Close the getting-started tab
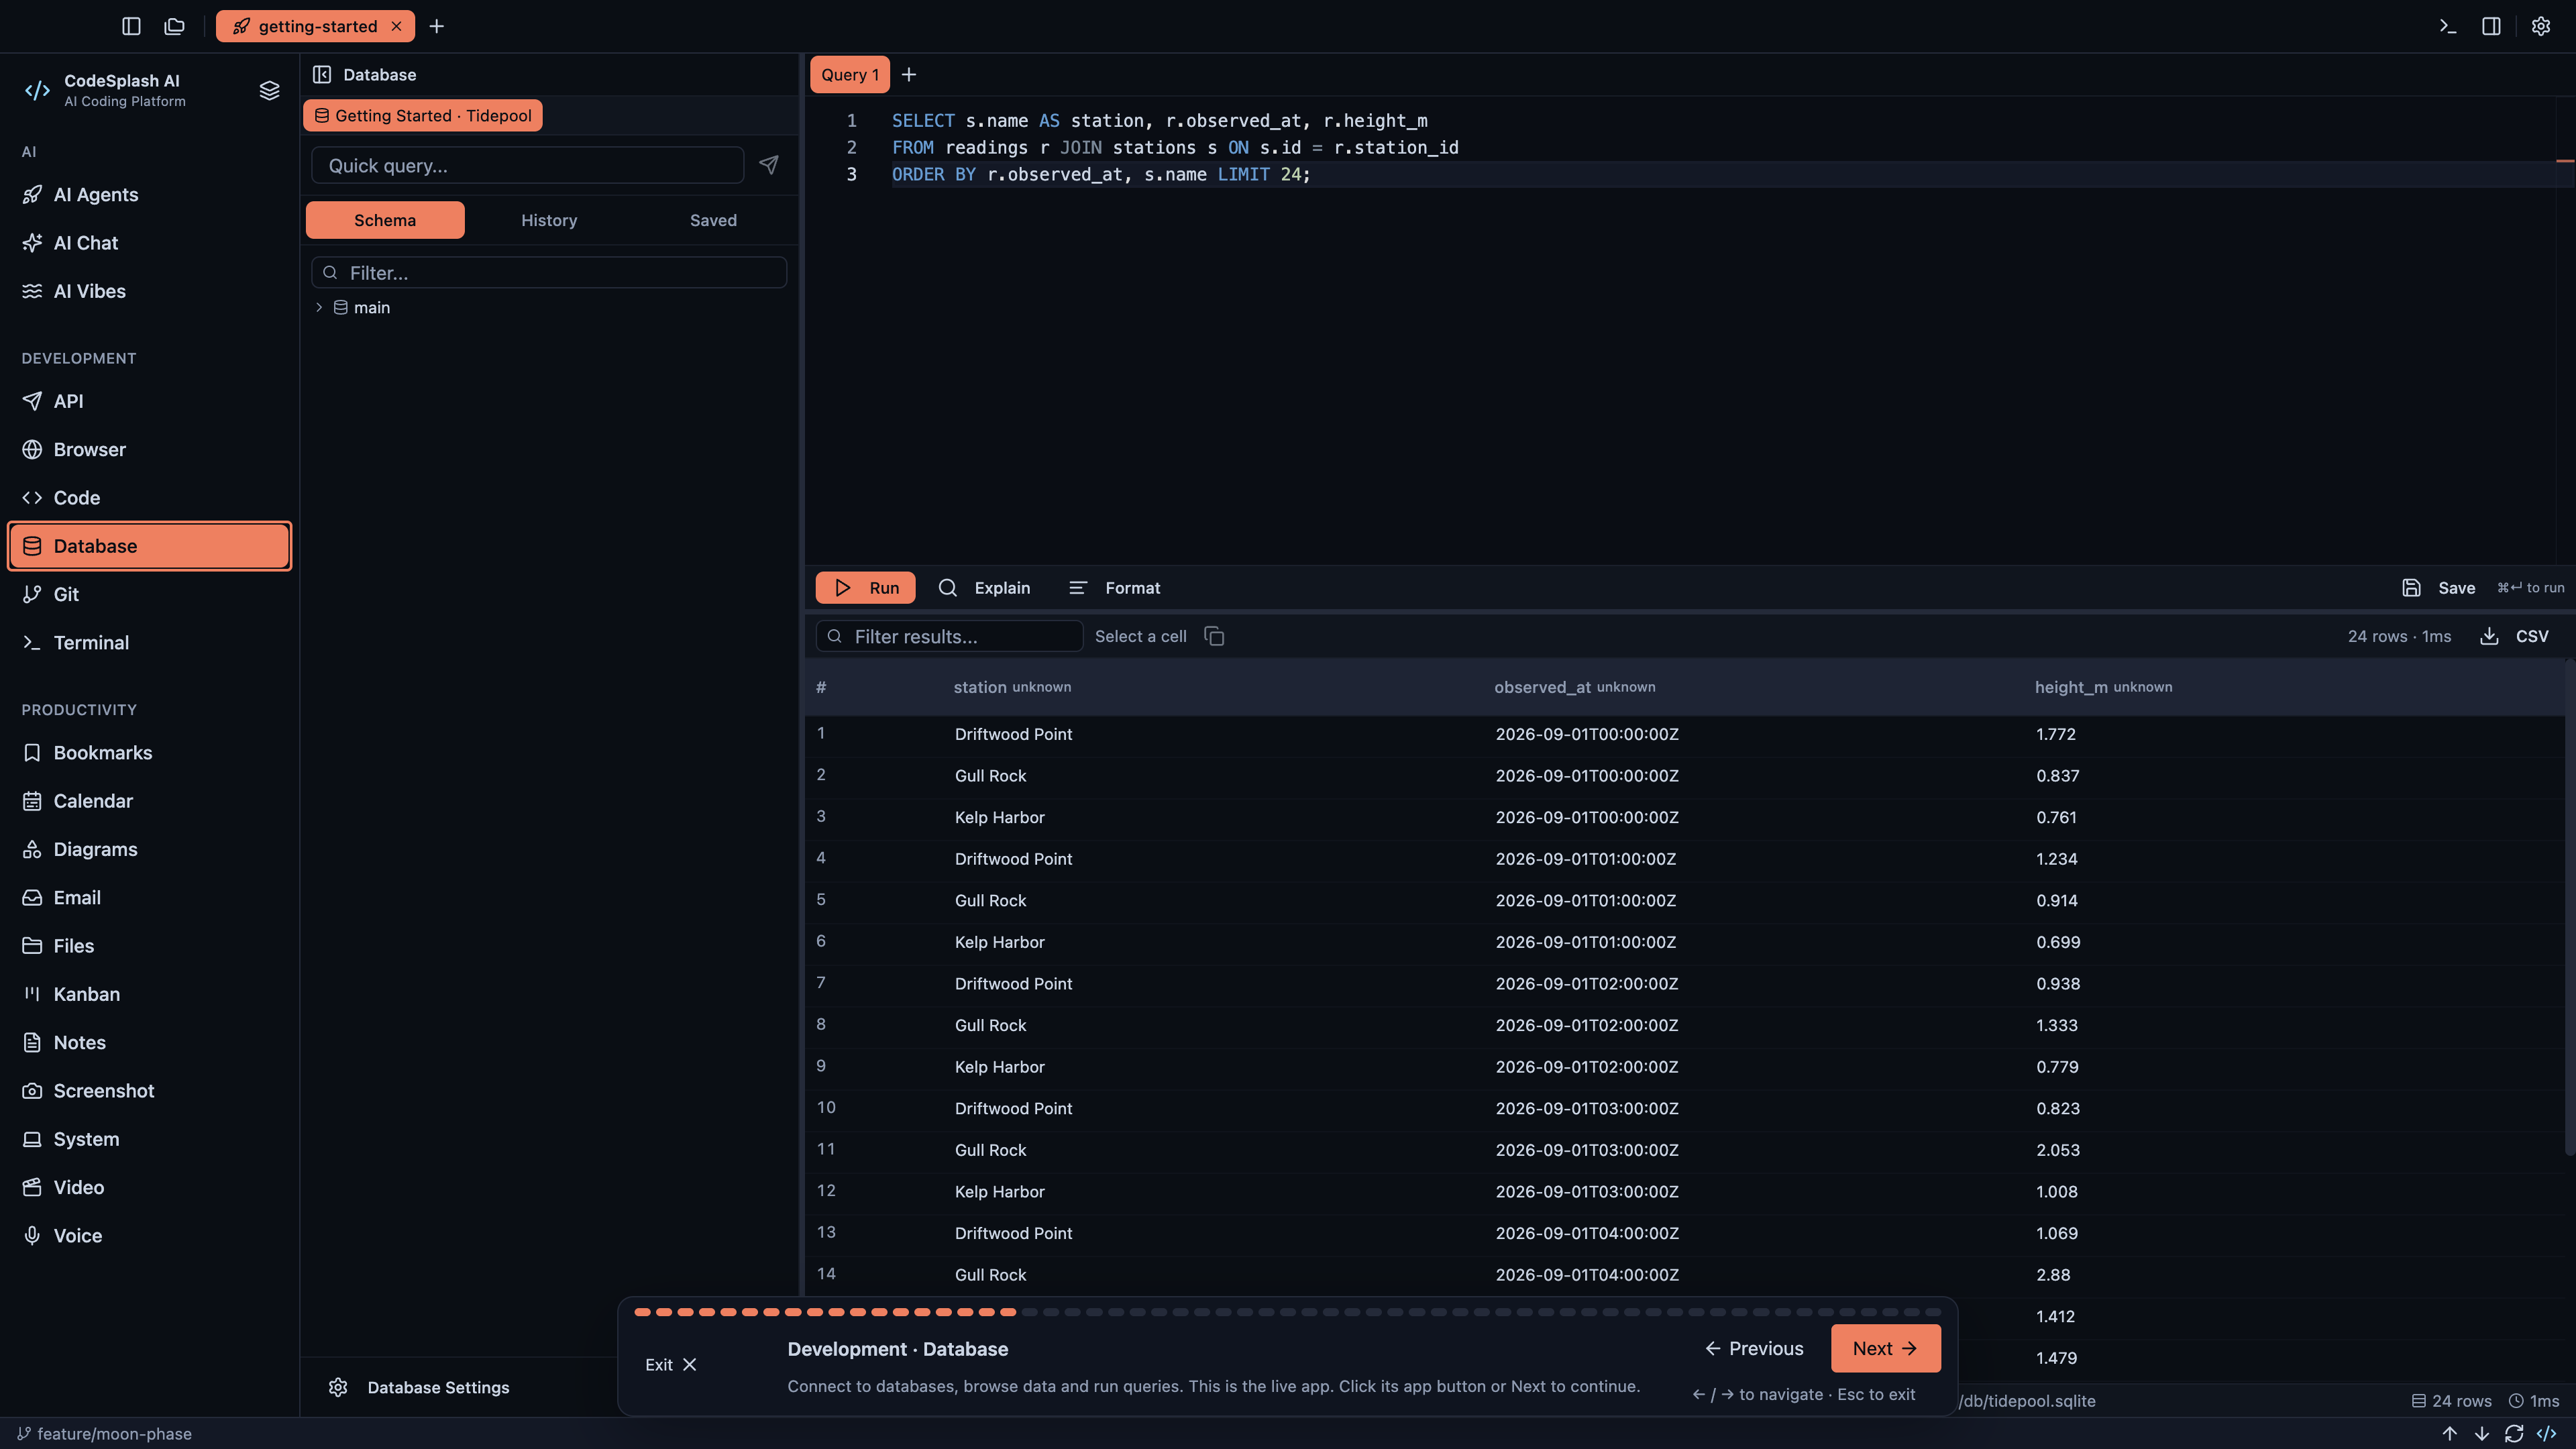 (396, 26)
